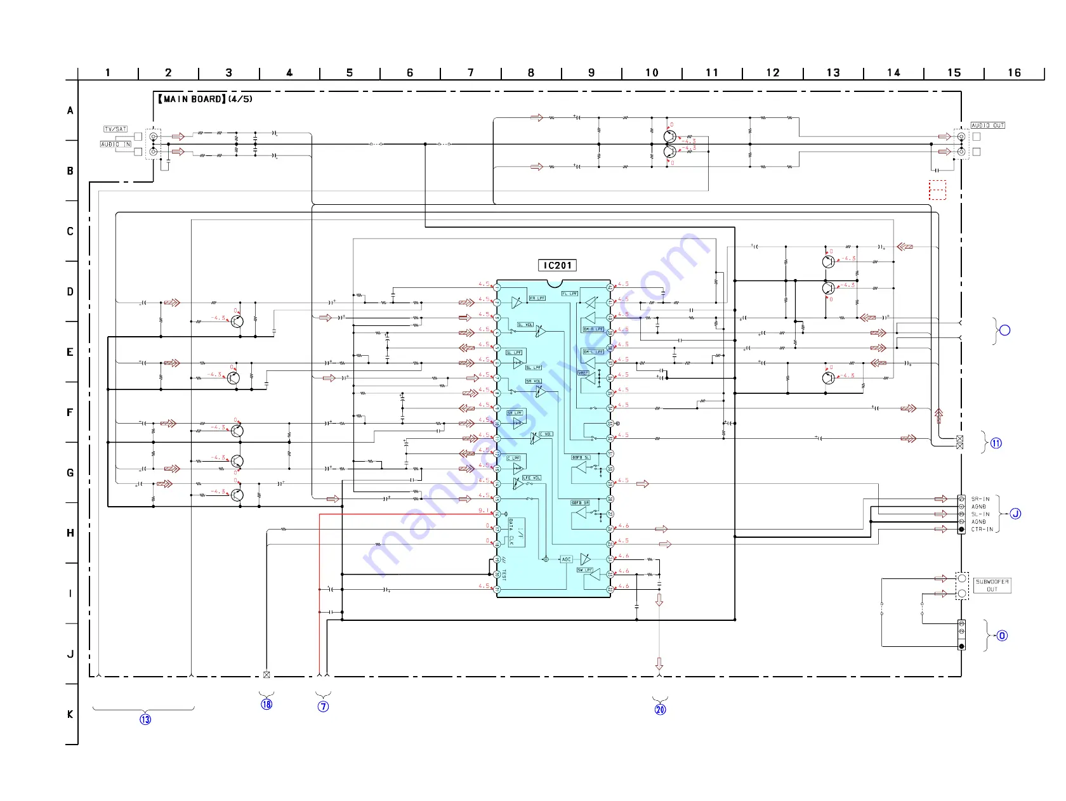Click the DBFB SL block label
Screen dimensions: 1066x801
581,457
